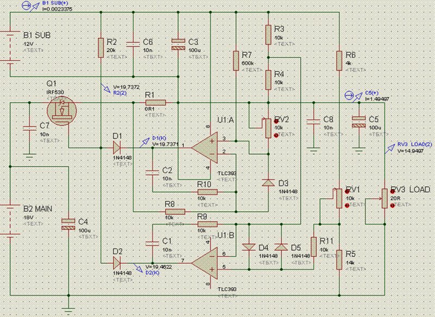This screenshot has width=435, height=317.
Task: Click the 'V=14.9497' probe reading
Action: 411,151
